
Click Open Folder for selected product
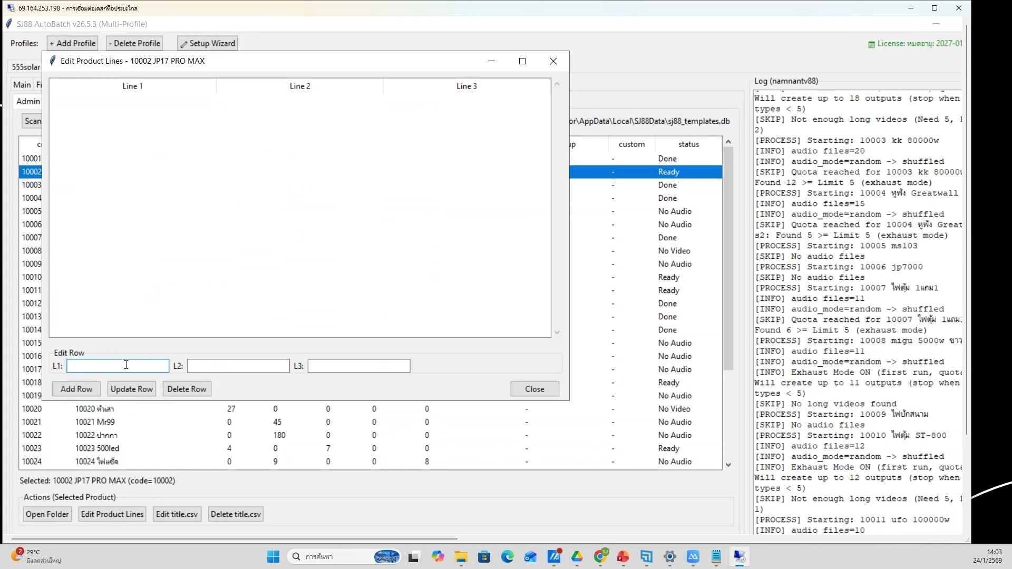[x=47, y=514]
